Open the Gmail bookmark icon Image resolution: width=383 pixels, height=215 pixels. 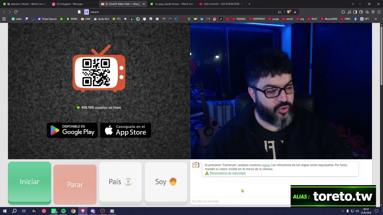point(208,19)
